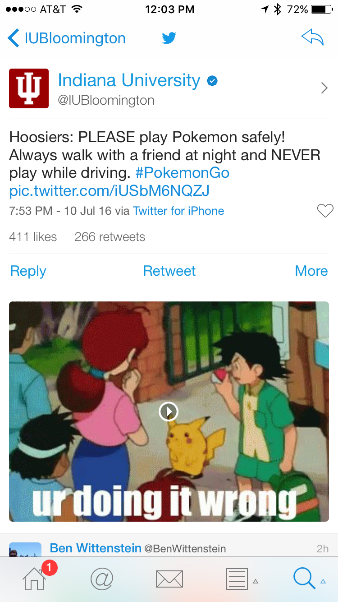Go back to IUBloomington
The width and height of the screenshot is (338, 602).
coord(67,38)
